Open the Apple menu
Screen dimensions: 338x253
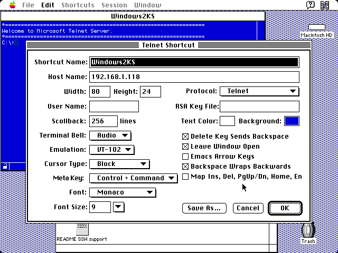[13, 5]
